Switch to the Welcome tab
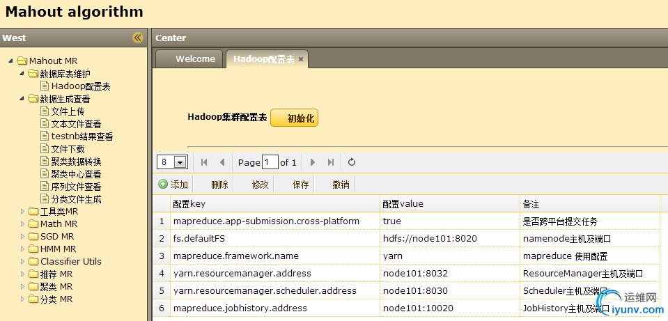The height and width of the screenshot is (321, 668). point(189,58)
